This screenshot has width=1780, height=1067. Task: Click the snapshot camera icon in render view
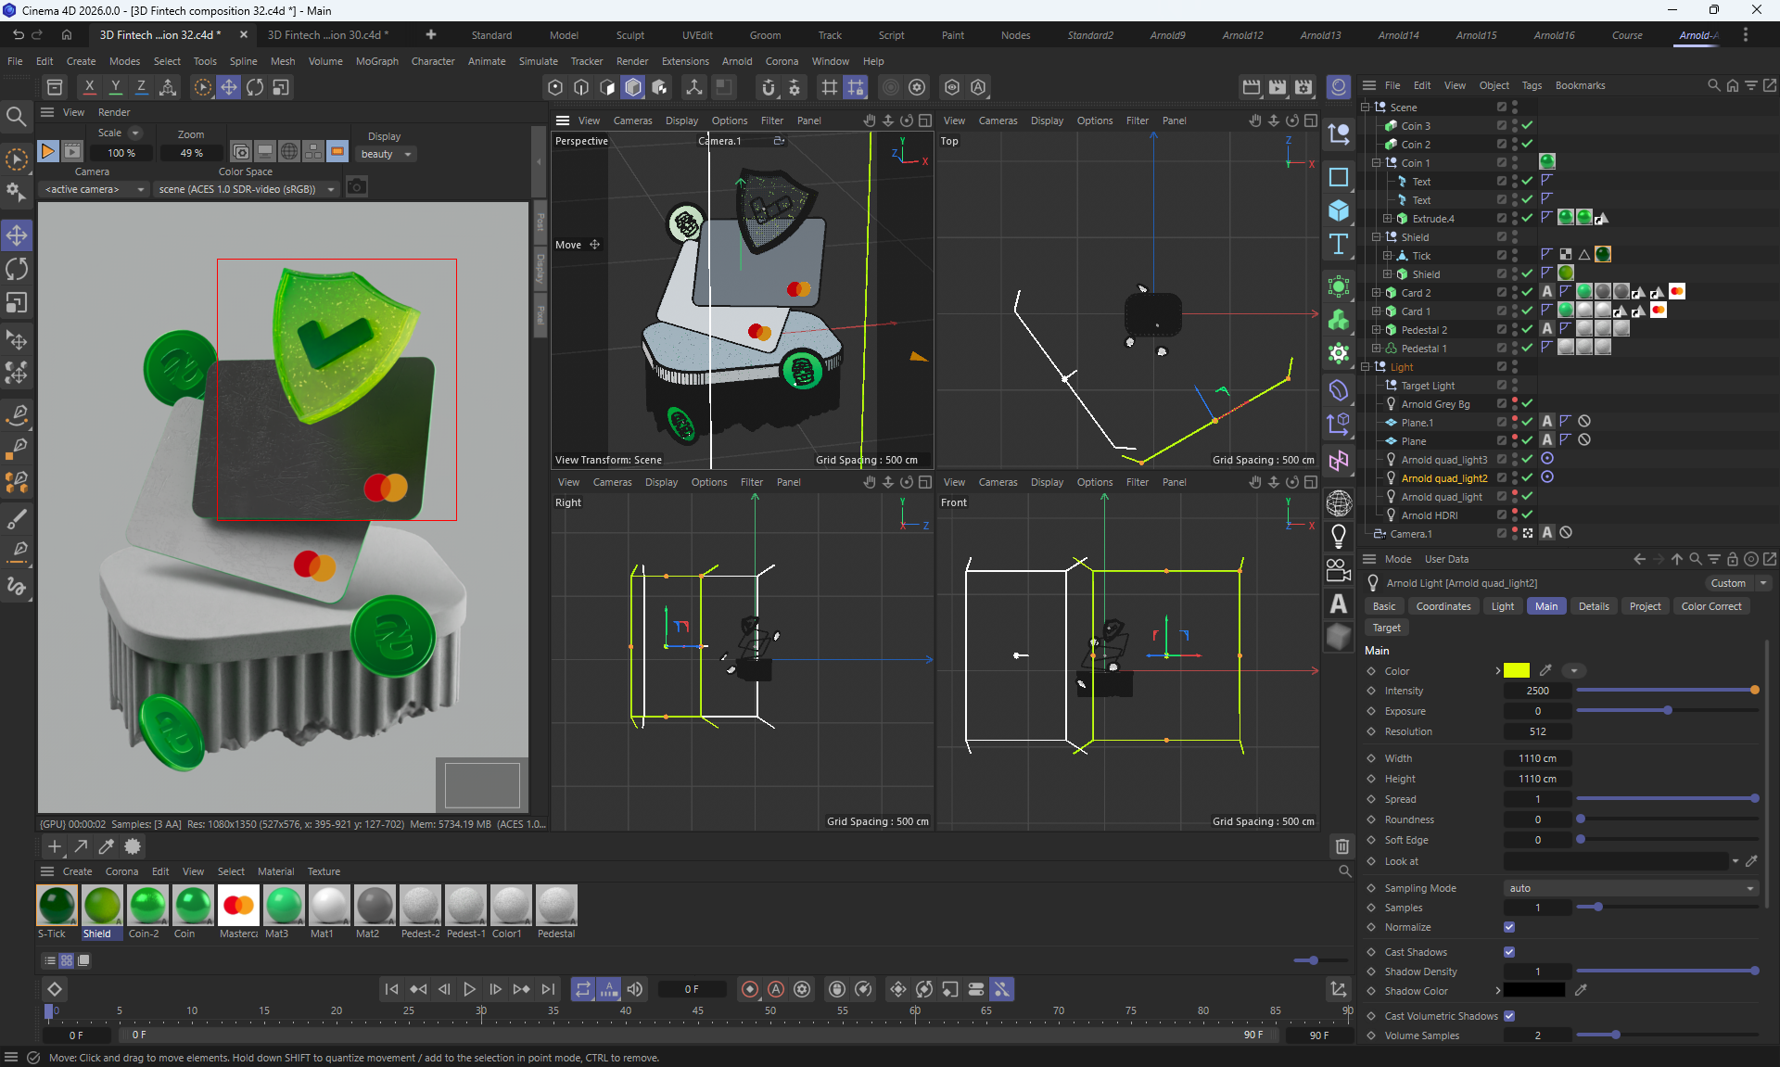(x=357, y=188)
